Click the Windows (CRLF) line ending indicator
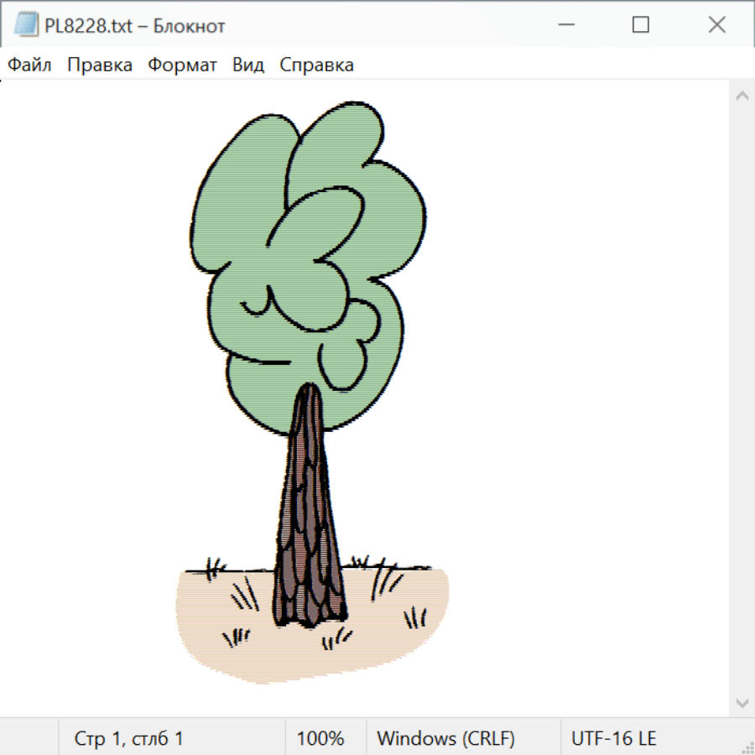The height and width of the screenshot is (755, 755). point(445,738)
